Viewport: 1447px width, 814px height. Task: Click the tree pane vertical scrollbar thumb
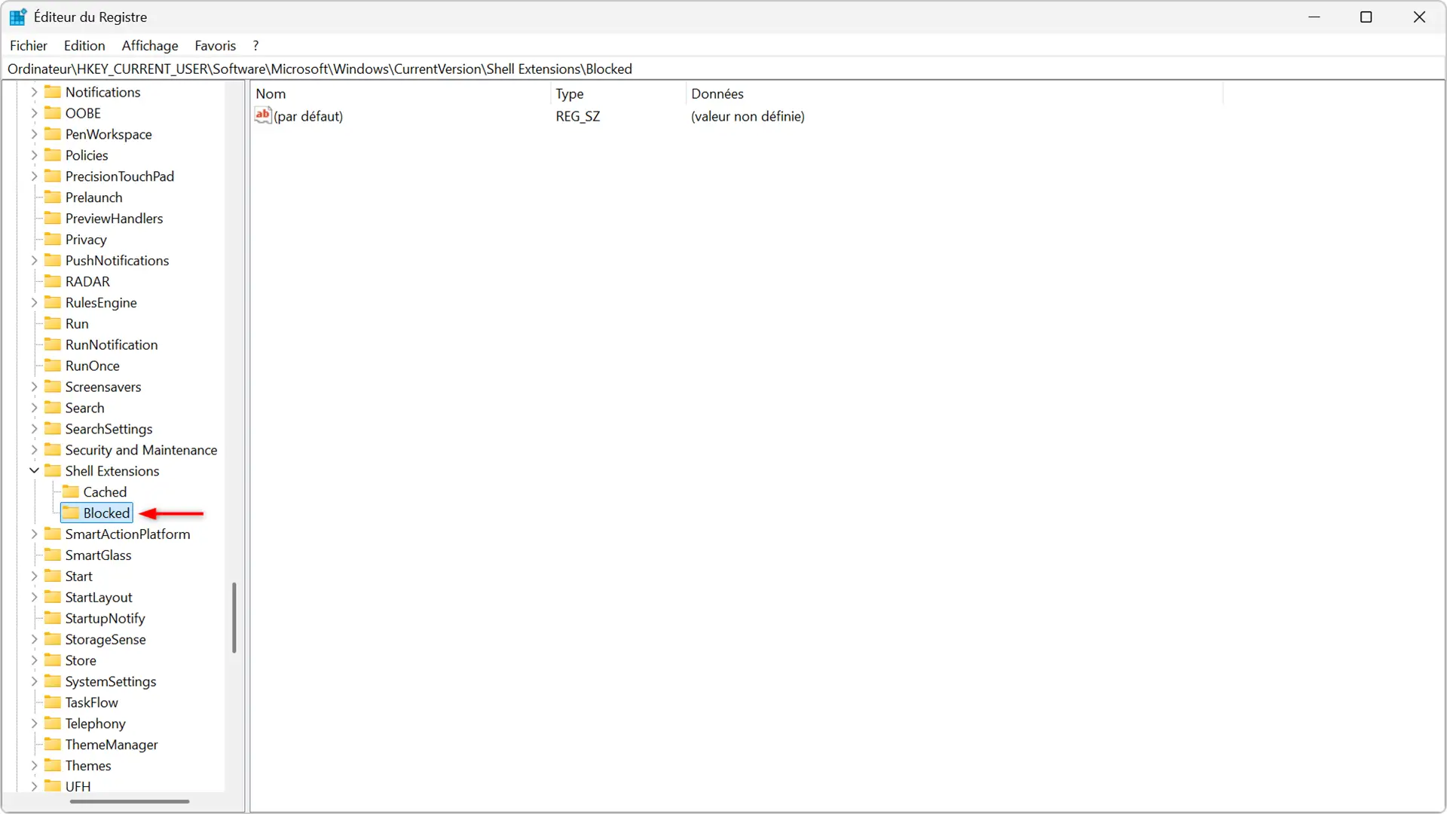[x=234, y=617]
